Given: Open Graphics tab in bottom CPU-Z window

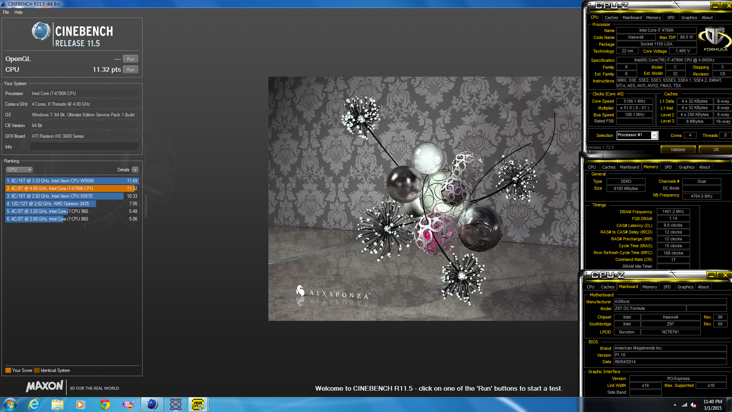Looking at the screenshot, I should pos(685,287).
